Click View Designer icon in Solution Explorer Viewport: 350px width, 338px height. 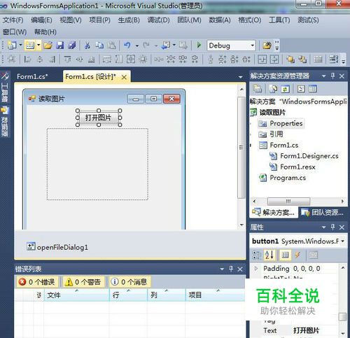click(x=313, y=89)
